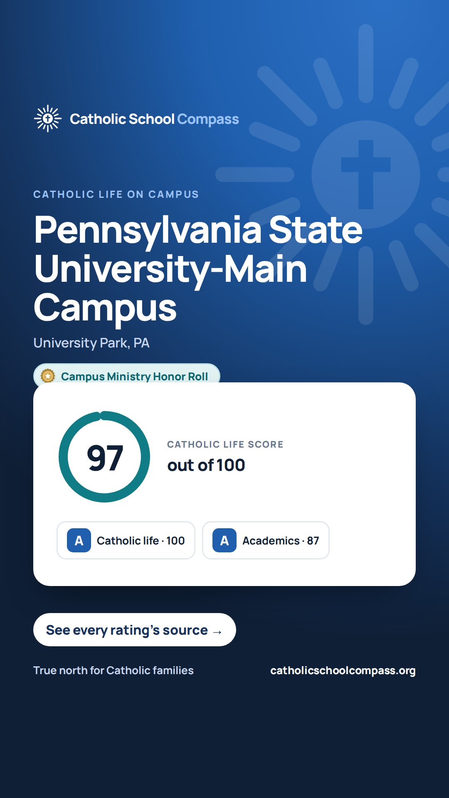
Task: Select the Catholic life · 100 chip
Action: point(126,540)
